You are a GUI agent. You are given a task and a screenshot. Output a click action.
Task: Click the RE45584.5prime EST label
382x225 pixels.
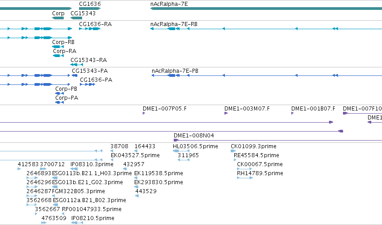pyautogui.click(x=256, y=155)
